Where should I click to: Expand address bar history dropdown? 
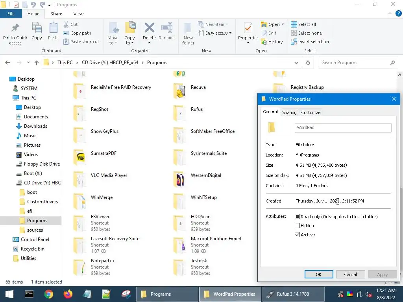(x=296, y=63)
